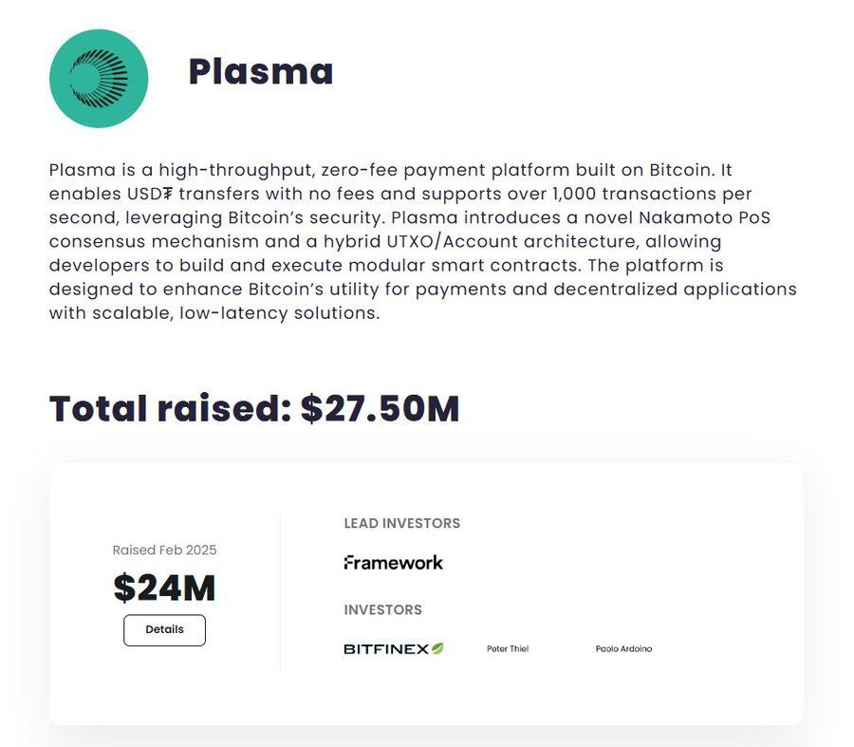The width and height of the screenshot is (854, 747).
Task: Click the Raised Feb 2025 label
Action: click(164, 550)
